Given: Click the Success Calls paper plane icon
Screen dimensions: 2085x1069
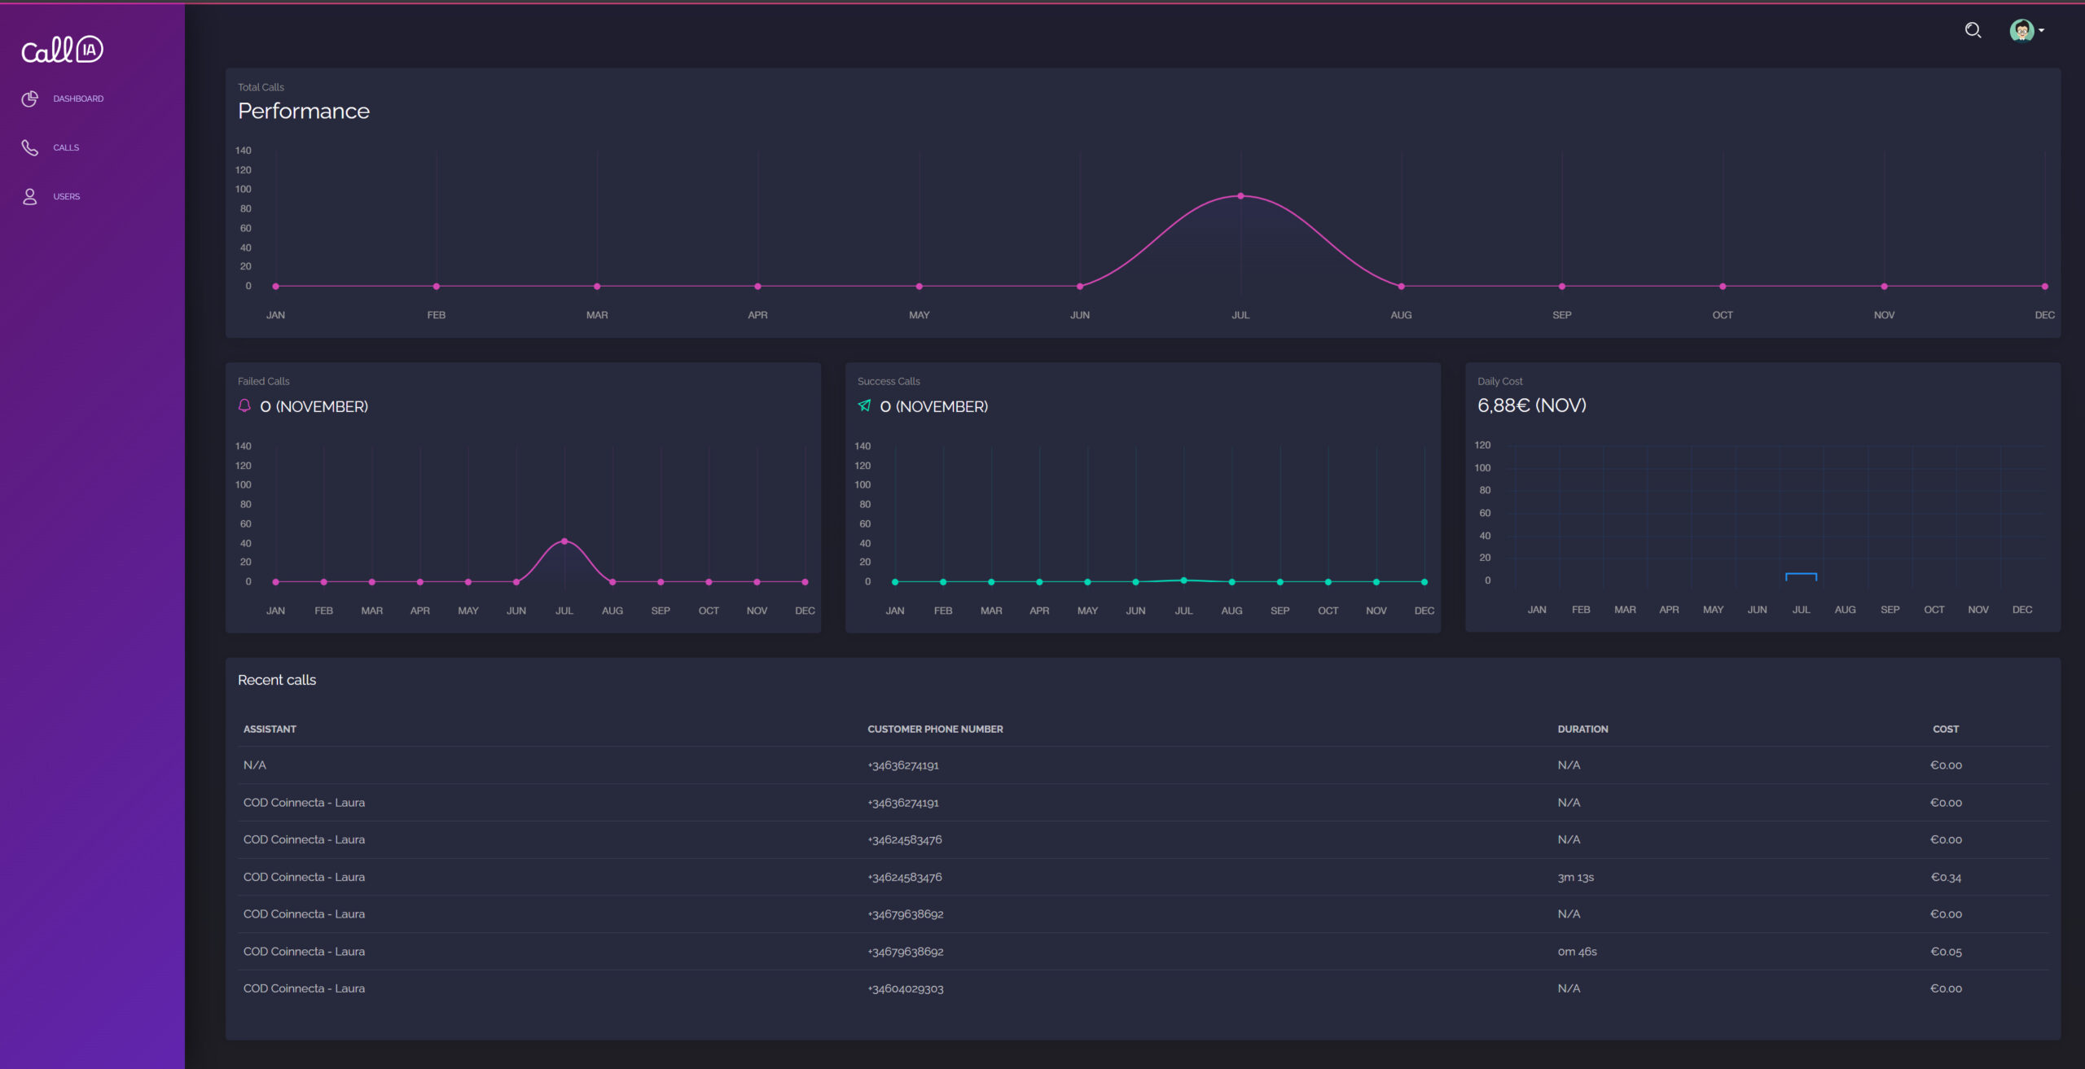Looking at the screenshot, I should 864,405.
